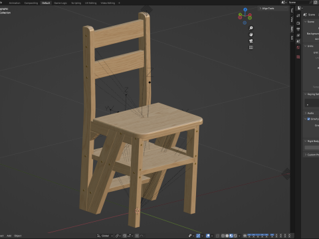Uncheck the Gravity checkbox
This screenshot has width=319, height=239.
308,119
